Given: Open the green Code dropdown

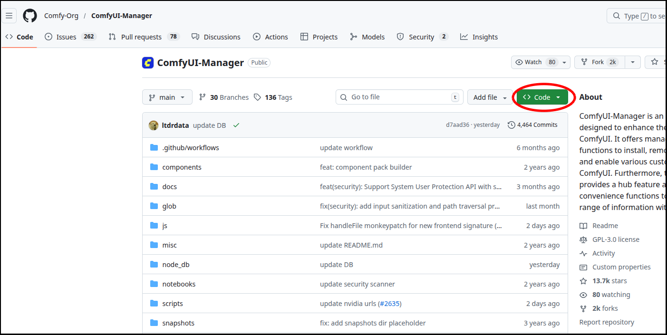Looking at the screenshot, I should (x=542, y=97).
